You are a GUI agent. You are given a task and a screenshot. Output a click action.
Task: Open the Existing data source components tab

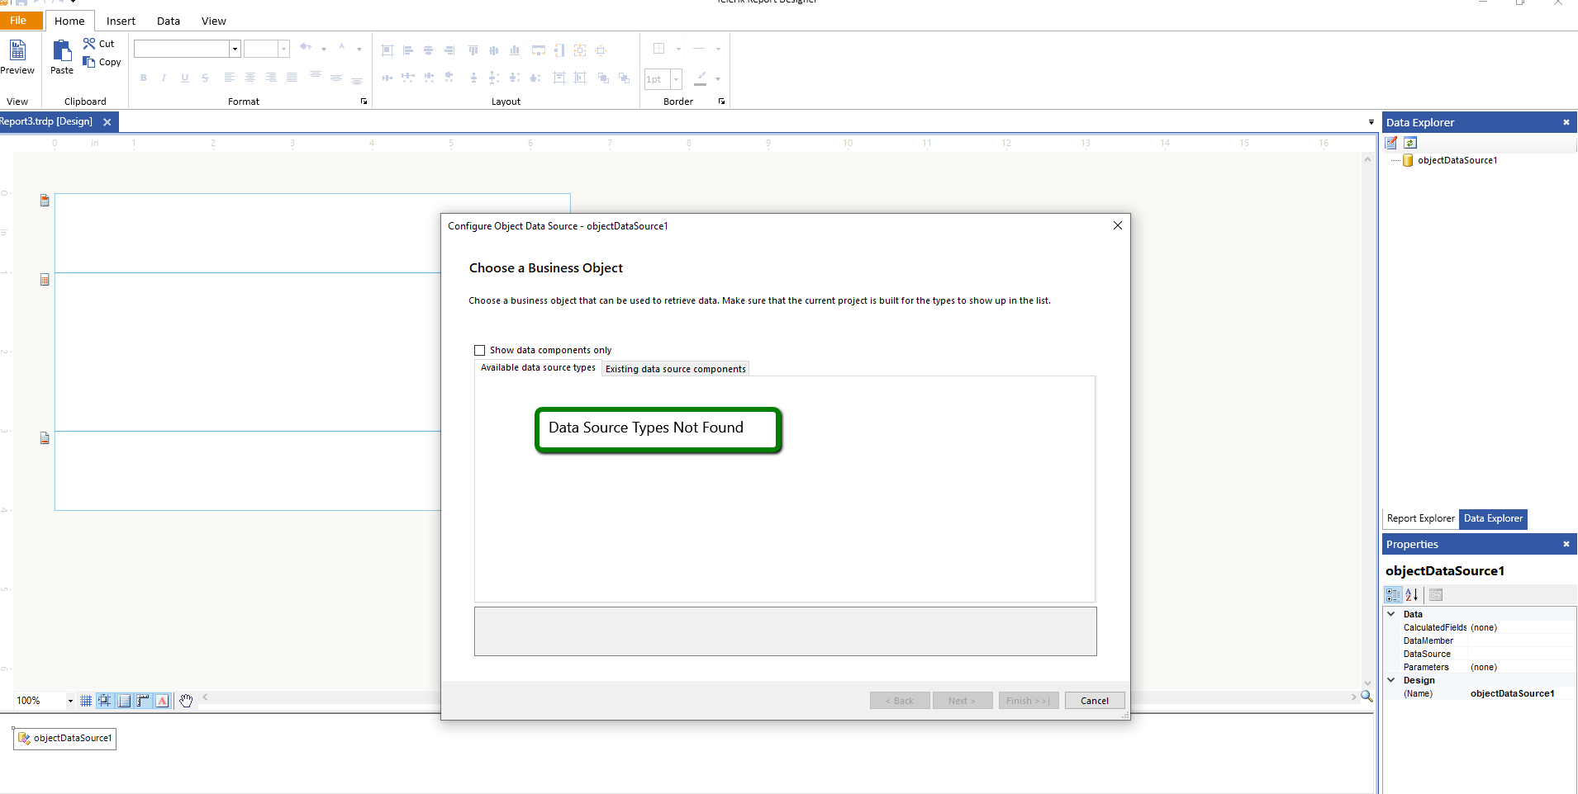[675, 368]
